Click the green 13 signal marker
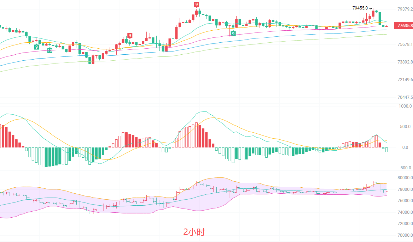This screenshot has width=413, height=242. (x=50, y=51)
